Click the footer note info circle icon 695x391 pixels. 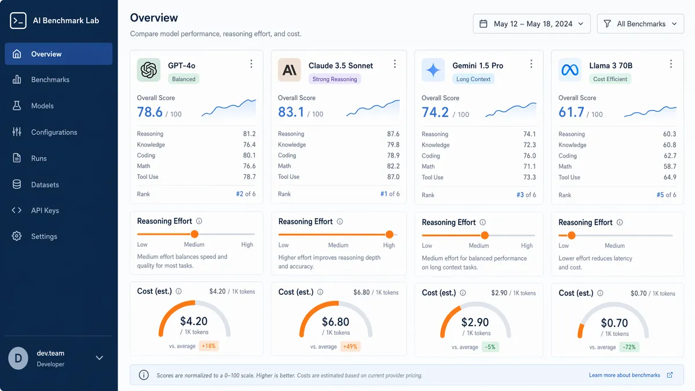pyautogui.click(x=144, y=375)
